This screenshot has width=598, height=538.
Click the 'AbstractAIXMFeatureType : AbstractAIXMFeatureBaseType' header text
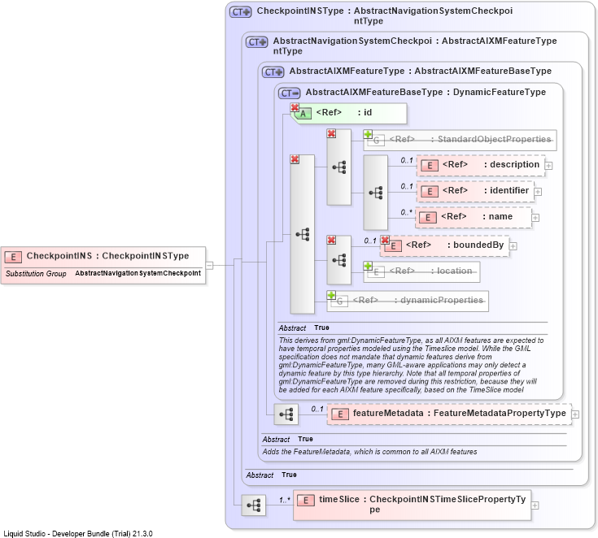[x=421, y=72]
